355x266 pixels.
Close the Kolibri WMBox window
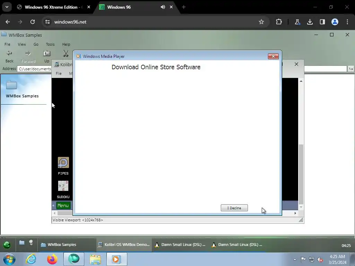[x=296, y=64]
